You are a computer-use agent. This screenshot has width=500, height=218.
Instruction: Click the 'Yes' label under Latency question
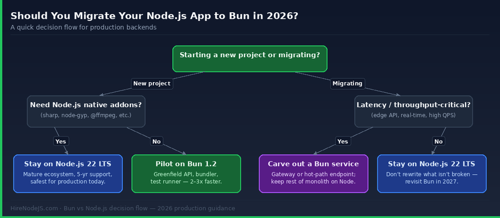[343, 141]
